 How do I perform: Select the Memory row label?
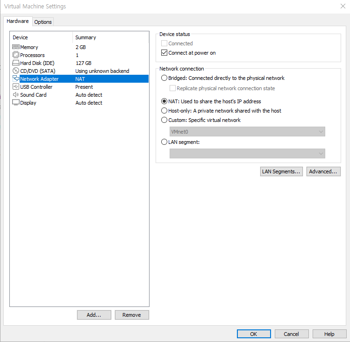(29, 47)
